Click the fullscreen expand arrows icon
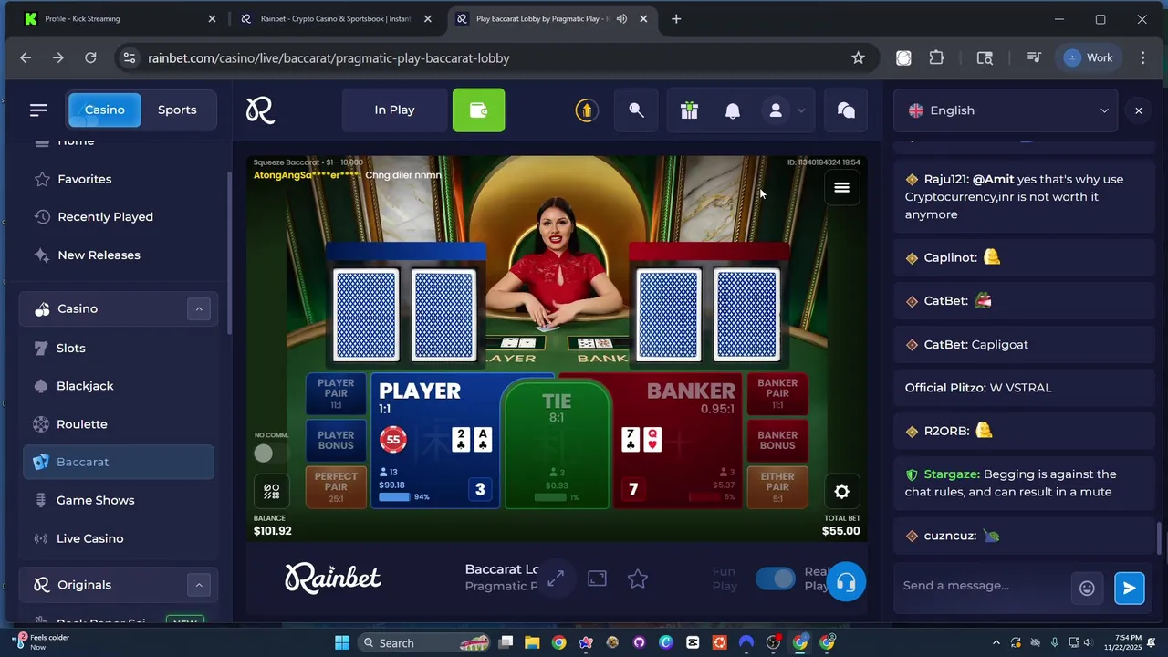 point(556,579)
